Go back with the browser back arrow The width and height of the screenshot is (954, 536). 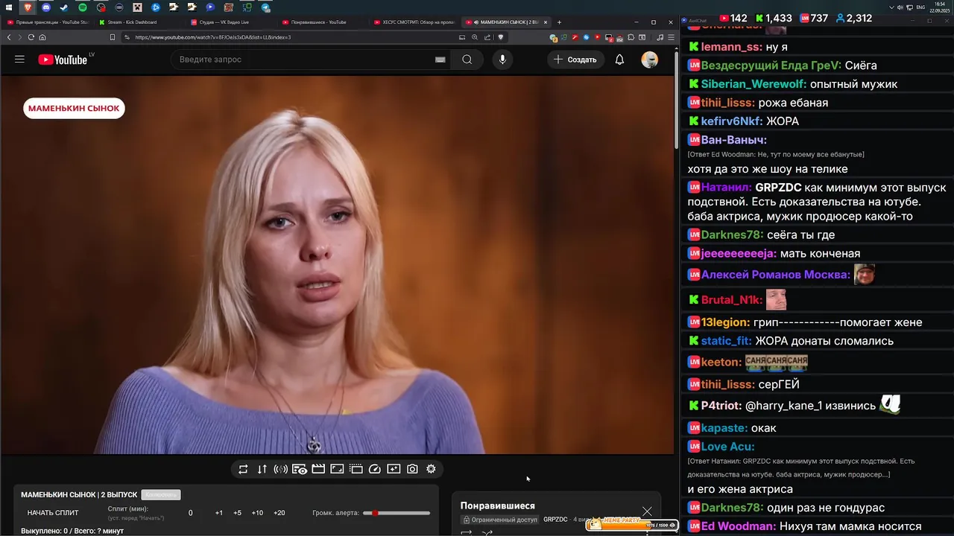[x=9, y=37]
